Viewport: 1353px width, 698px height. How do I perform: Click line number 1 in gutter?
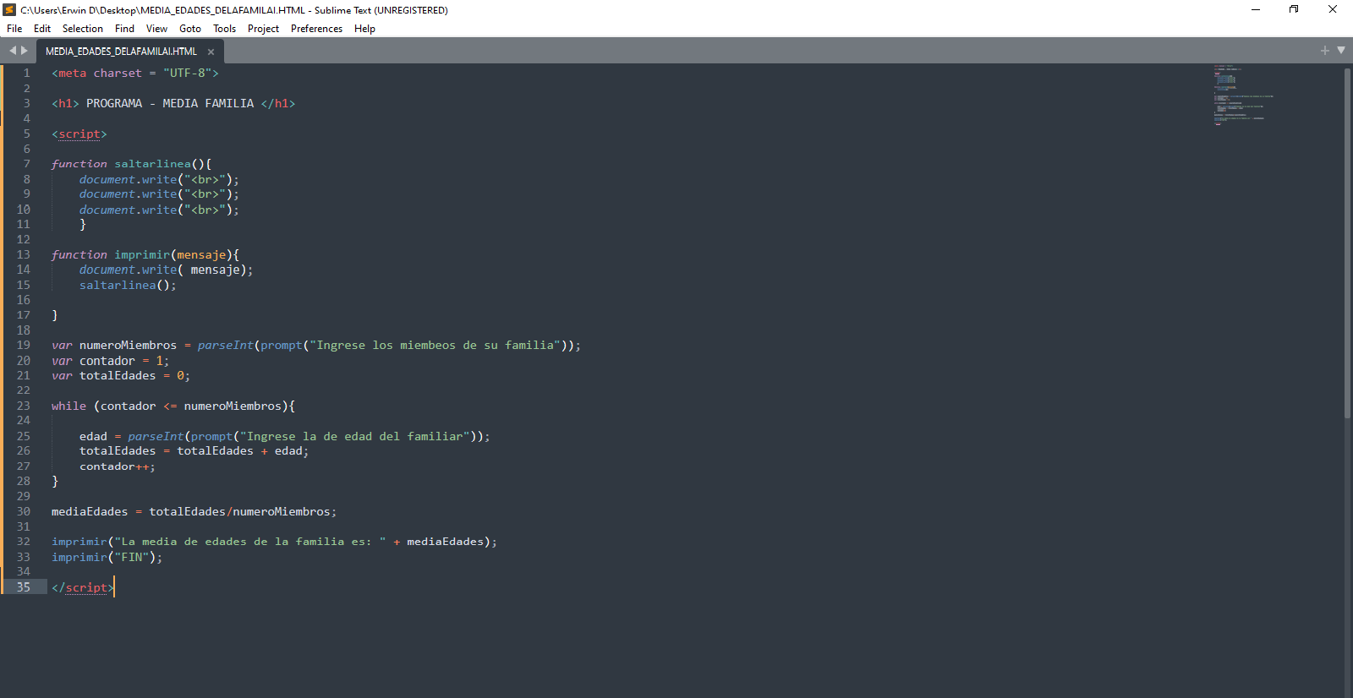tap(26, 74)
